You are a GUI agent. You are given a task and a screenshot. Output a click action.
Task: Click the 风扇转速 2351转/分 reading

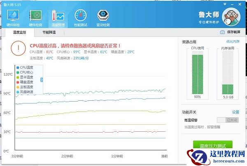pyautogui.click(x=73, y=58)
